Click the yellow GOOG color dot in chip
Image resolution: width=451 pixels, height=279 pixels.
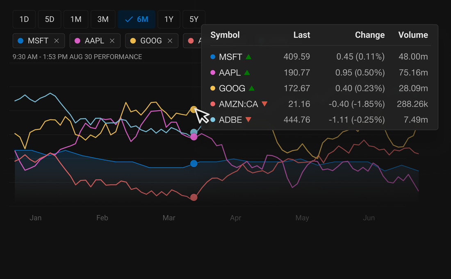(133, 41)
